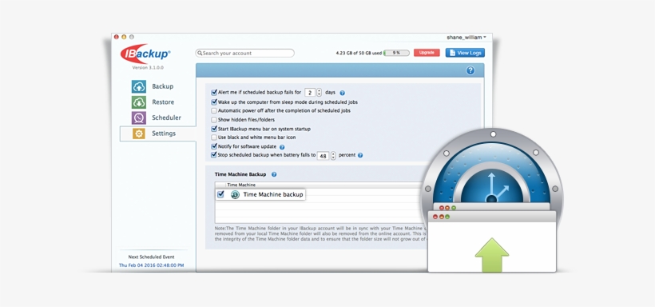655x307 pixels.
Task: Click the Backup cloud upload icon
Action: [139, 86]
